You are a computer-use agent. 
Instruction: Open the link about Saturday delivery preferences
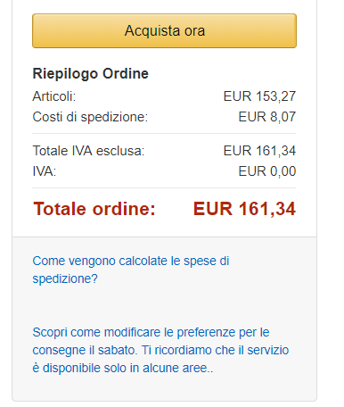160,350
